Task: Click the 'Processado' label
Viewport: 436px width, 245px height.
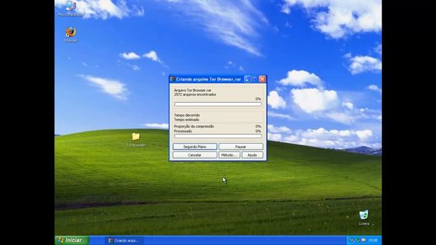Action: point(183,131)
